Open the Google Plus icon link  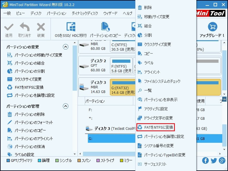point(222,161)
